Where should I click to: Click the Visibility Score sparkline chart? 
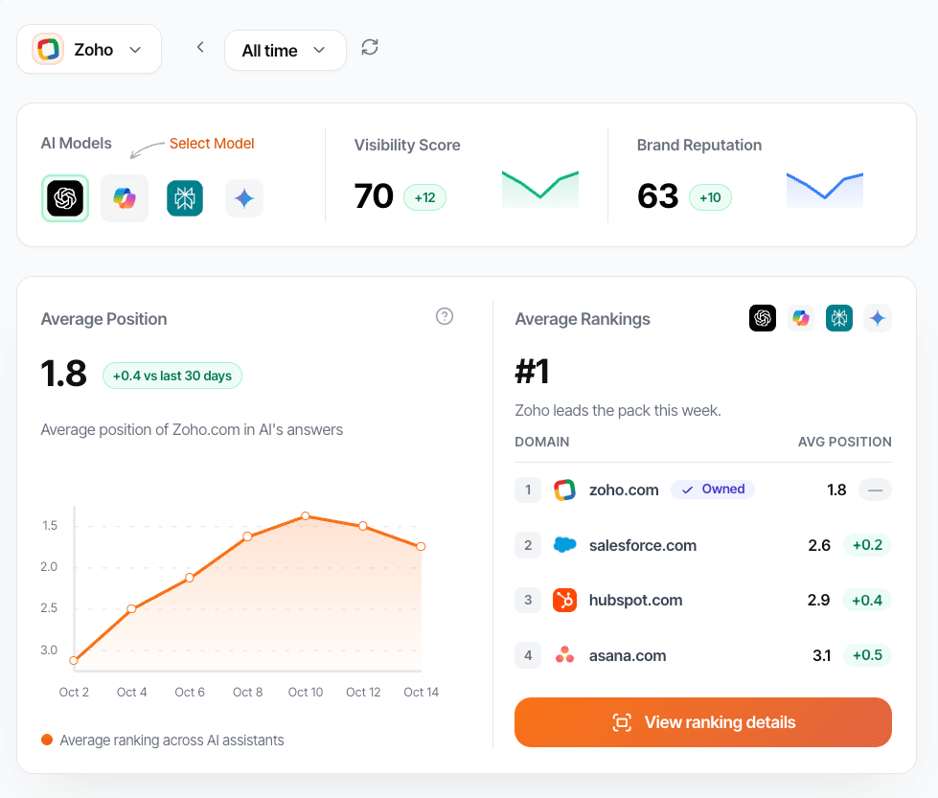pos(540,189)
